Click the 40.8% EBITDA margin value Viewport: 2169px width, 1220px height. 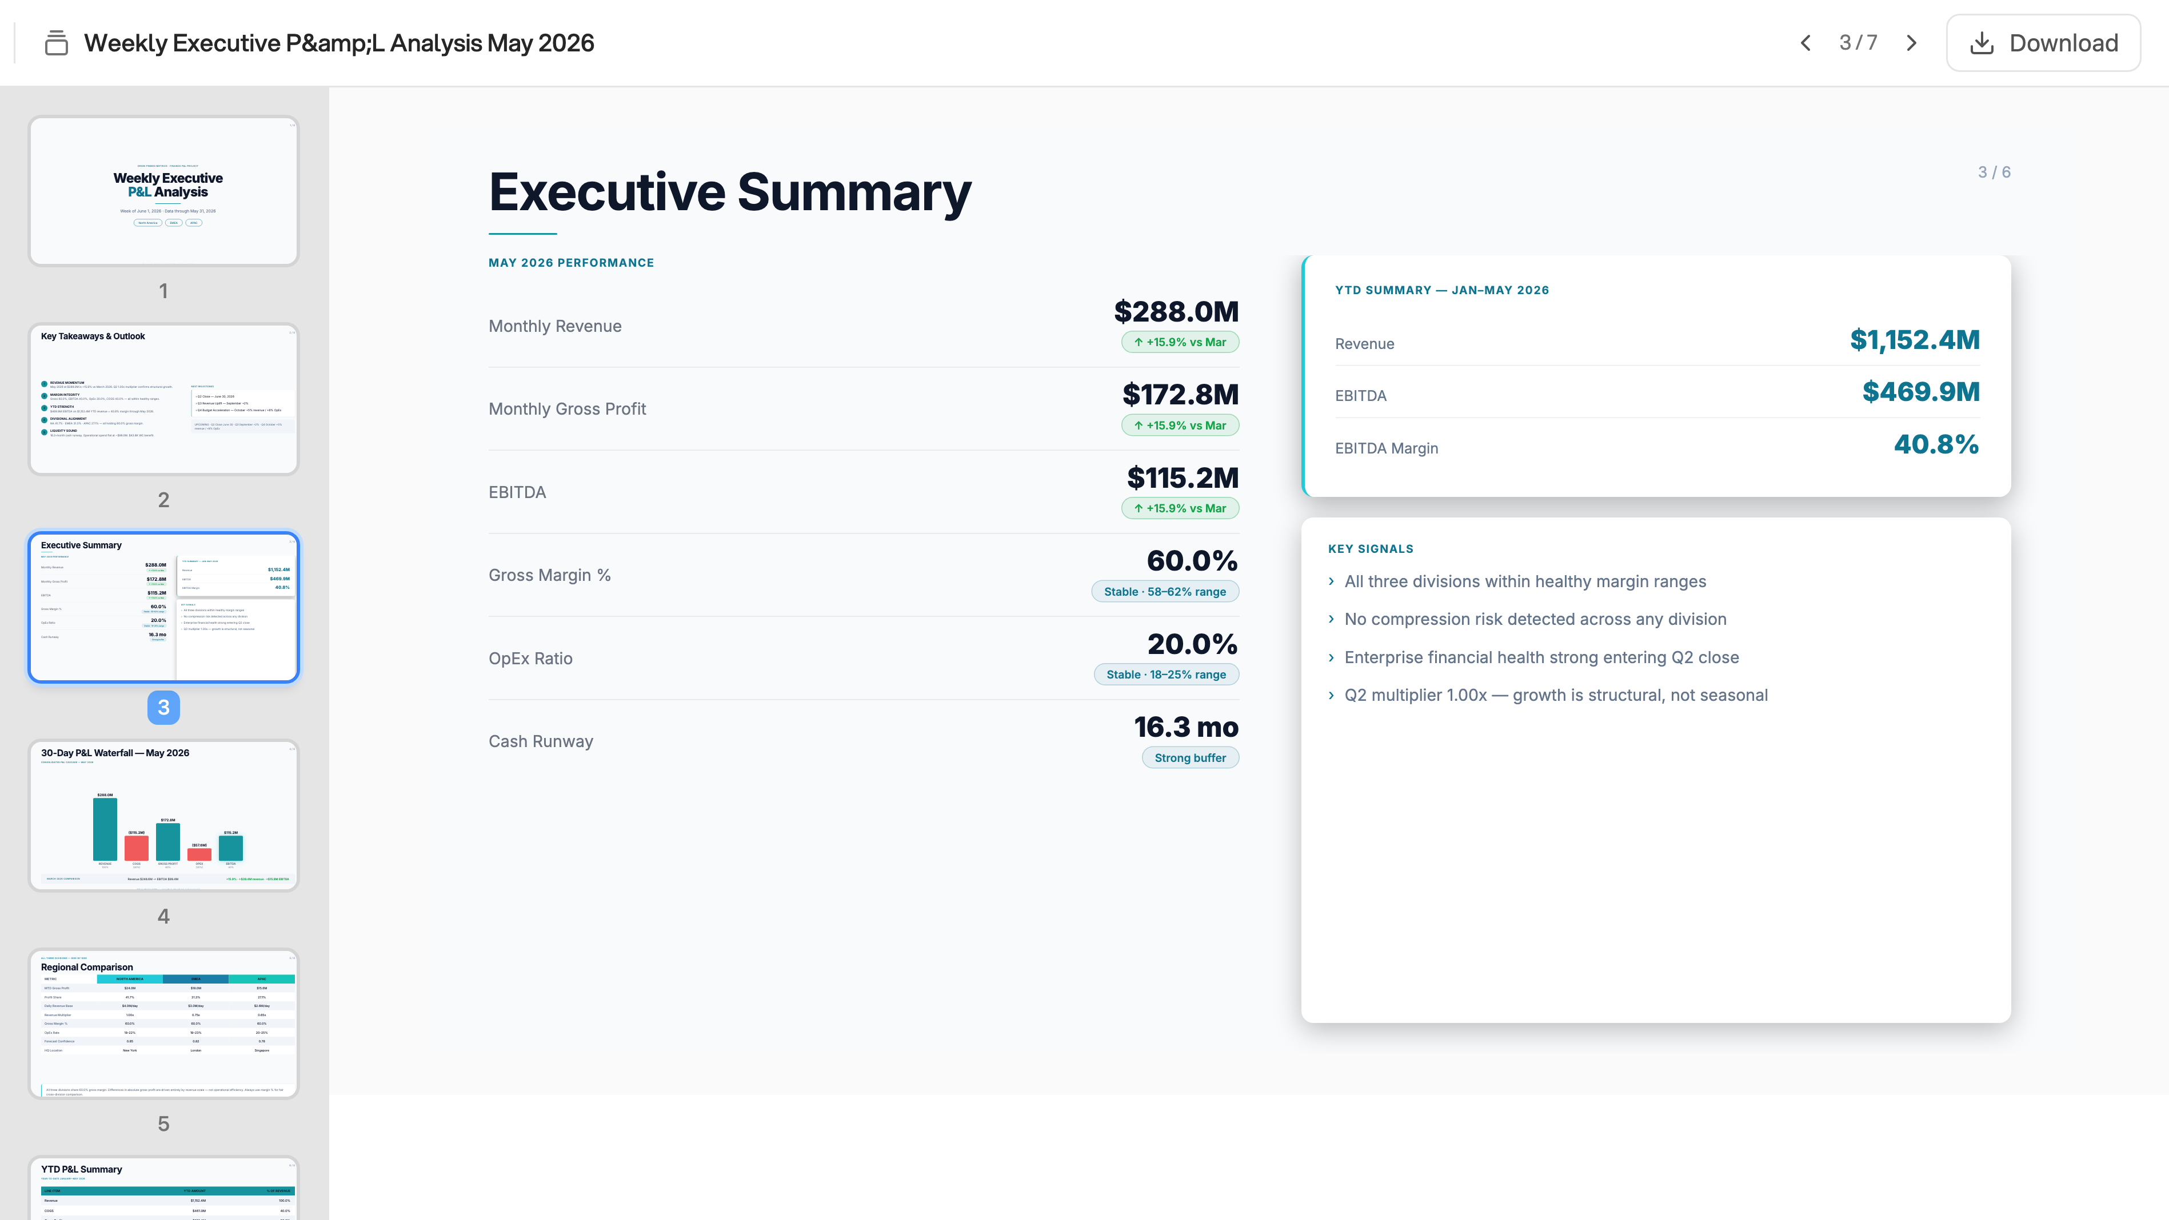(x=1936, y=444)
